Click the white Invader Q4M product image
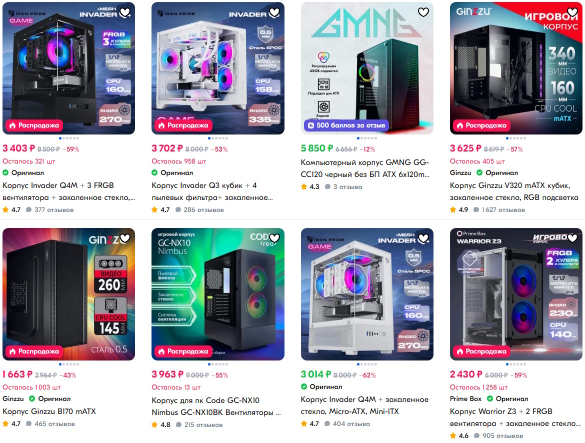 click(x=367, y=294)
